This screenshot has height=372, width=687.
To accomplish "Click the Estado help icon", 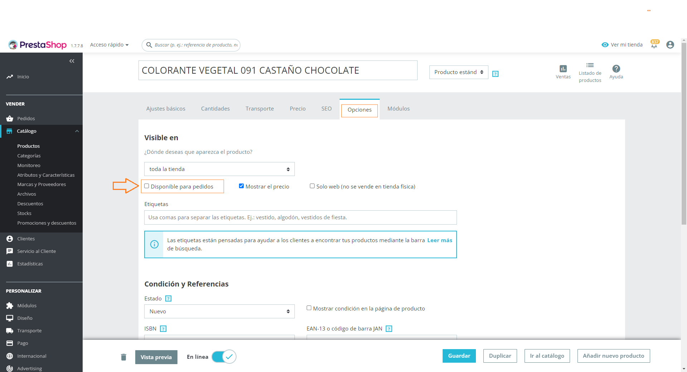I will [x=169, y=299].
